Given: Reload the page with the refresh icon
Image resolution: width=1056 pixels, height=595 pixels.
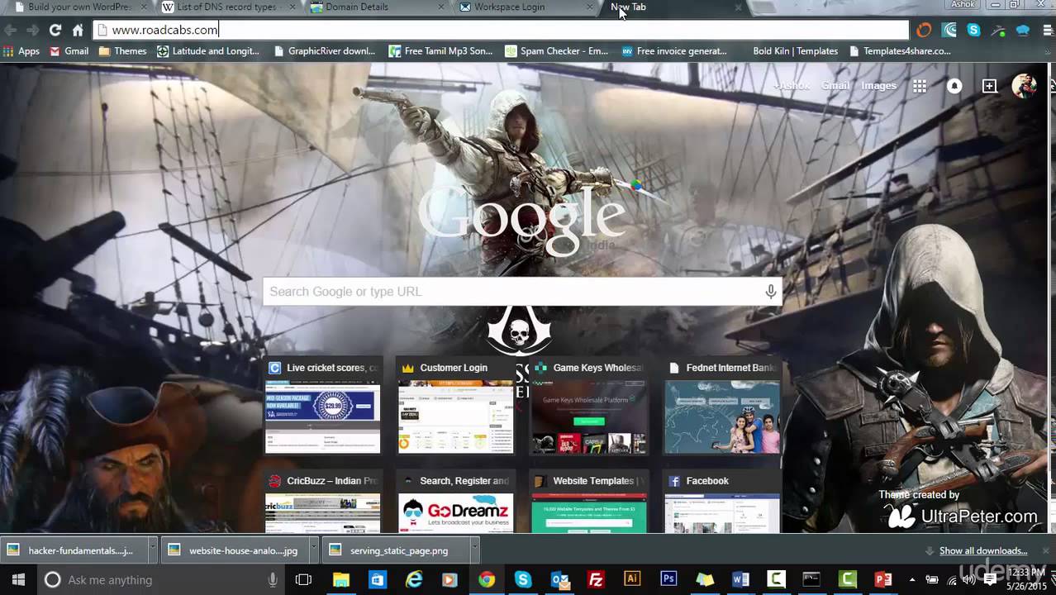Looking at the screenshot, I should pyautogui.click(x=55, y=30).
